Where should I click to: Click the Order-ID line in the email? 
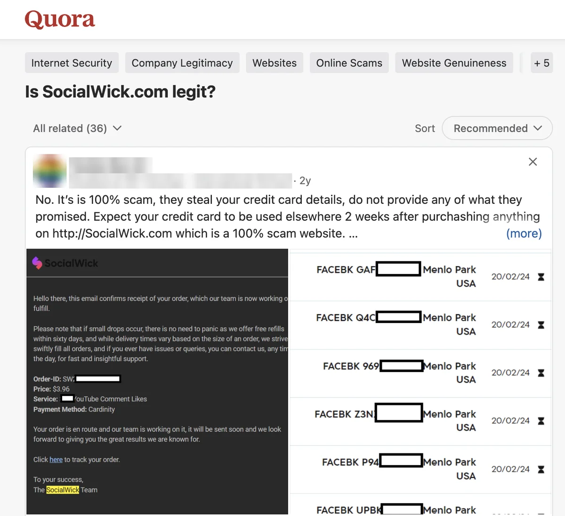pyautogui.click(x=77, y=379)
